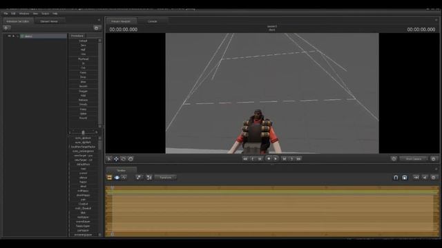Jump to the last frame of sequence
The width and height of the screenshot is (442, 248).
299,159
